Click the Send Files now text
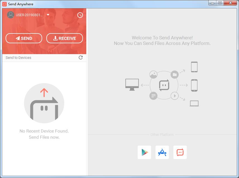The width and height of the screenshot is (239, 178). [x=44, y=137]
